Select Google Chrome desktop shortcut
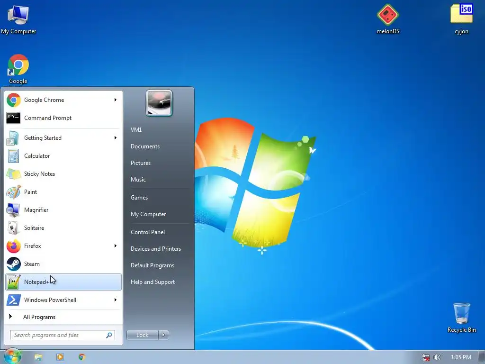 [x=18, y=69]
